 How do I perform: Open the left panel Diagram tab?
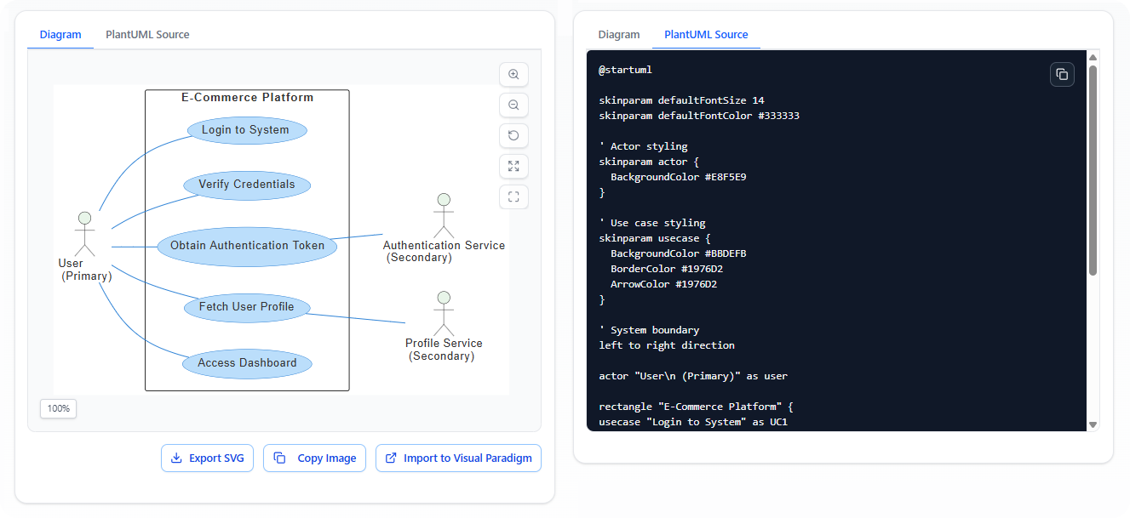60,35
